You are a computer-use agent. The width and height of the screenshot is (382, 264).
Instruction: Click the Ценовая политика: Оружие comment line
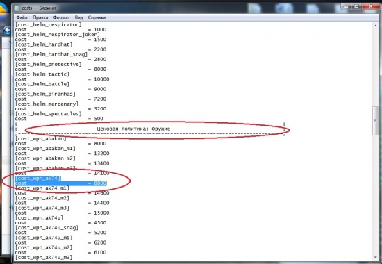pos(133,129)
